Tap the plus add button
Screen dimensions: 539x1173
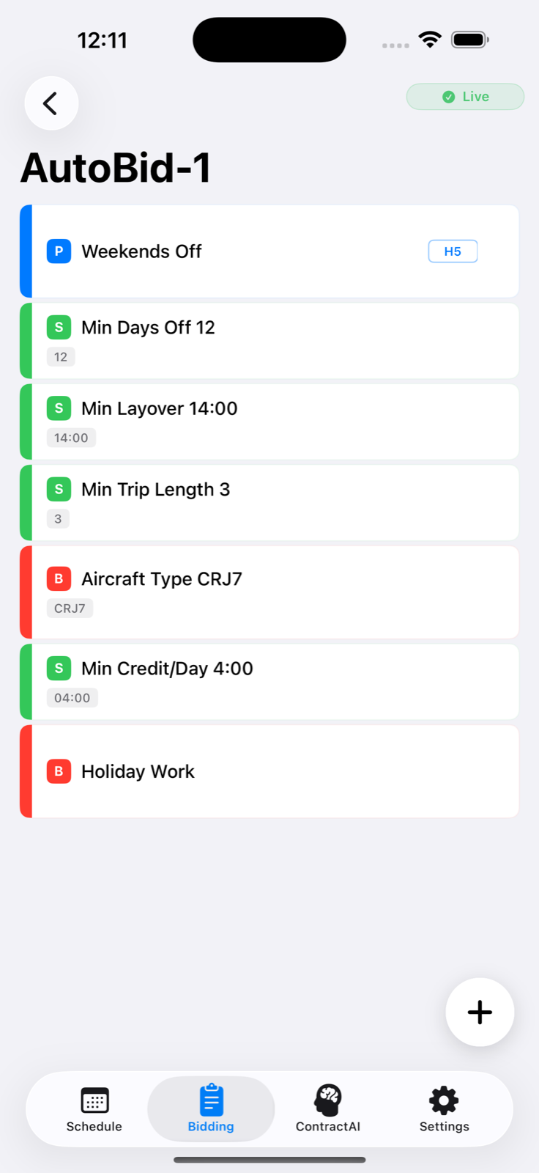click(x=480, y=1012)
